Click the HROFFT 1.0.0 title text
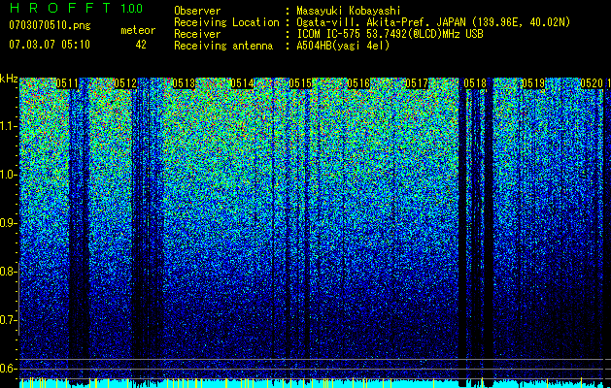This screenshot has height=388, width=611. coord(76,8)
